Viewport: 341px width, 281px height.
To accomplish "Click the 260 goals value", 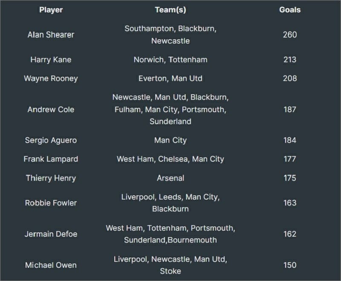I will 290,35.
